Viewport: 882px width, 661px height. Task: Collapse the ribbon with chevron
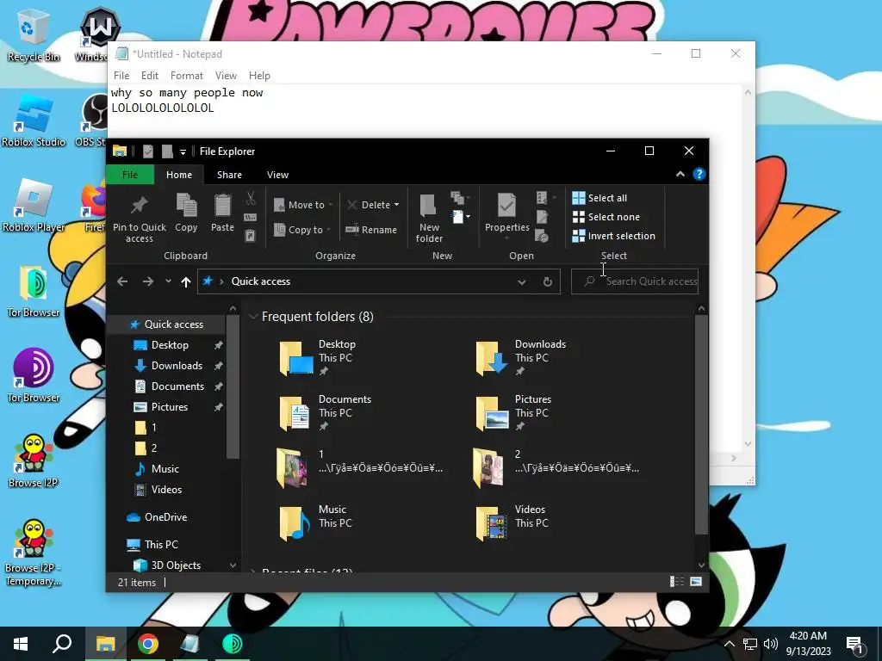(680, 174)
